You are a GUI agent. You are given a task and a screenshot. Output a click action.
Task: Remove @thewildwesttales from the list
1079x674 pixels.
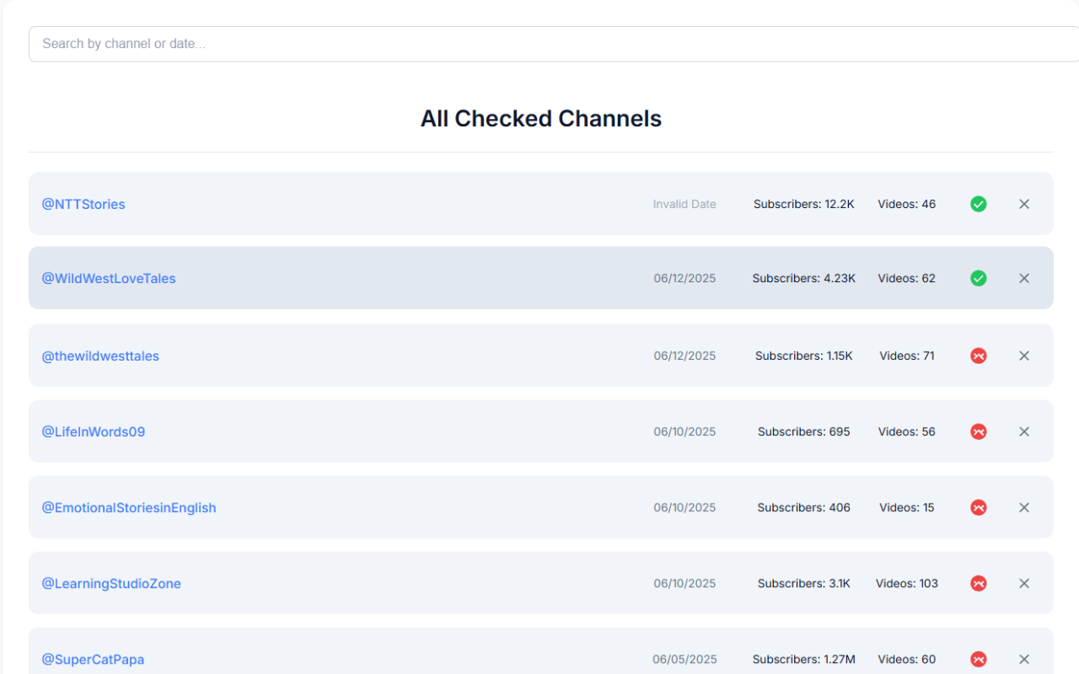tap(1023, 356)
